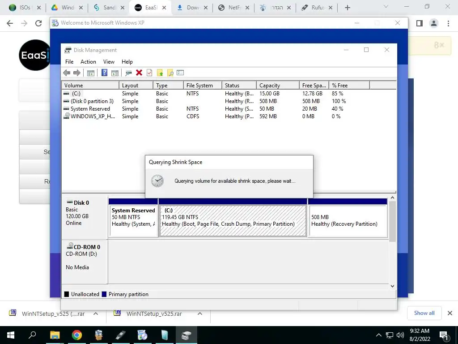Expand options for WinNTSetup_v525.rar download
Image resolution: width=458 pixels, height=344 pixels.
click(x=200, y=314)
